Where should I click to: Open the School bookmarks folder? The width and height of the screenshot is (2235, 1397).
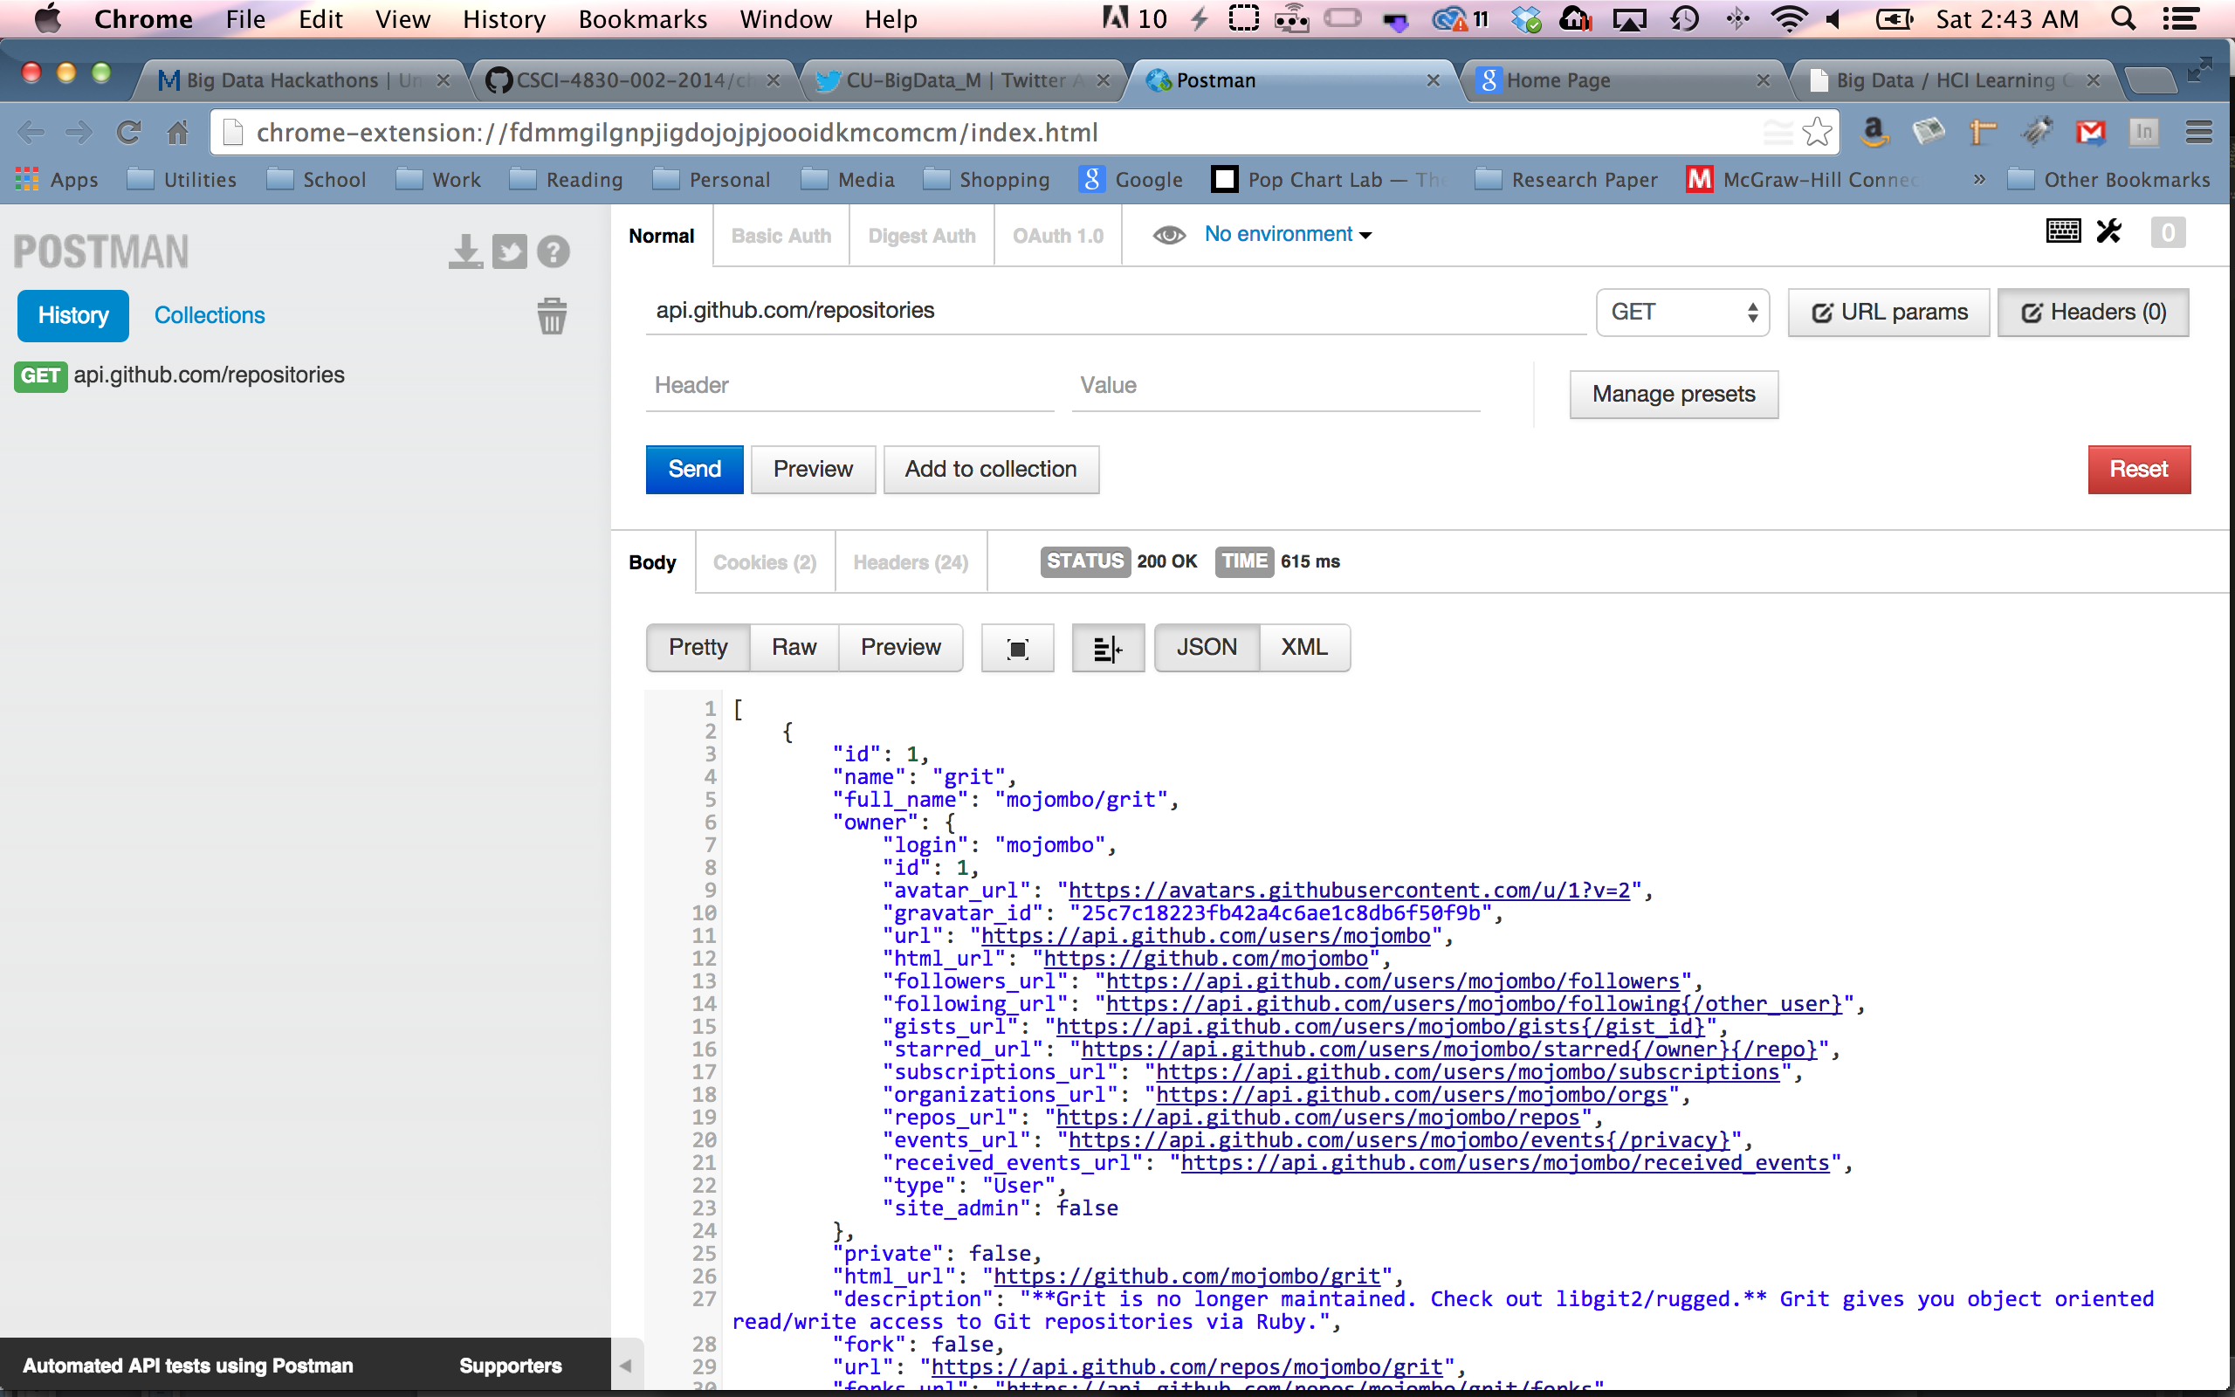tap(317, 179)
